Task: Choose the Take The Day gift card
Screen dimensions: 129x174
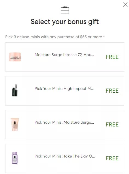Action: point(65,158)
